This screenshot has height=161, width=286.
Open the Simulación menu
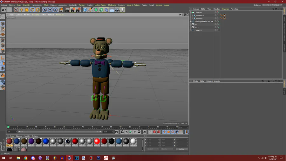72,5
